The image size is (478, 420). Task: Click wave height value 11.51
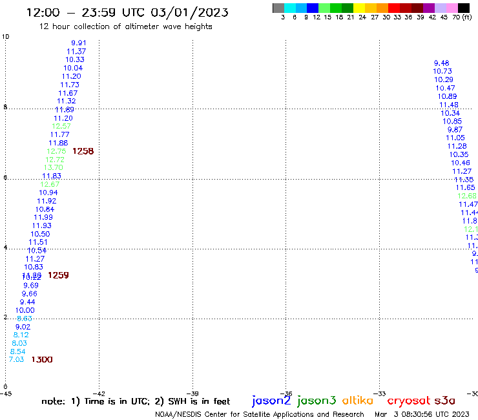[x=38, y=242]
